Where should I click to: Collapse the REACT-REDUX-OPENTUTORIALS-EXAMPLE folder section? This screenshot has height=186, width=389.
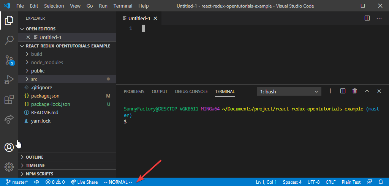click(x=67, y=46)
